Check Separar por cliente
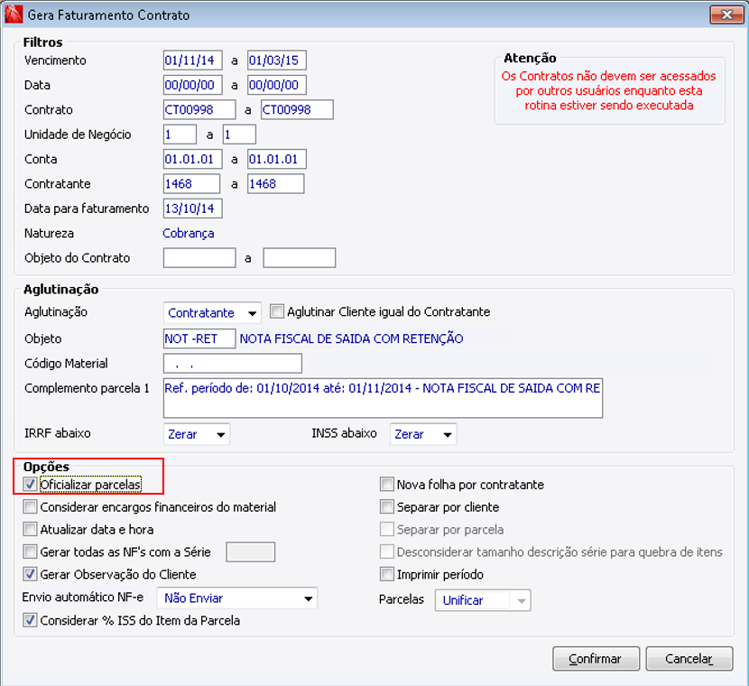 [386, 507]
